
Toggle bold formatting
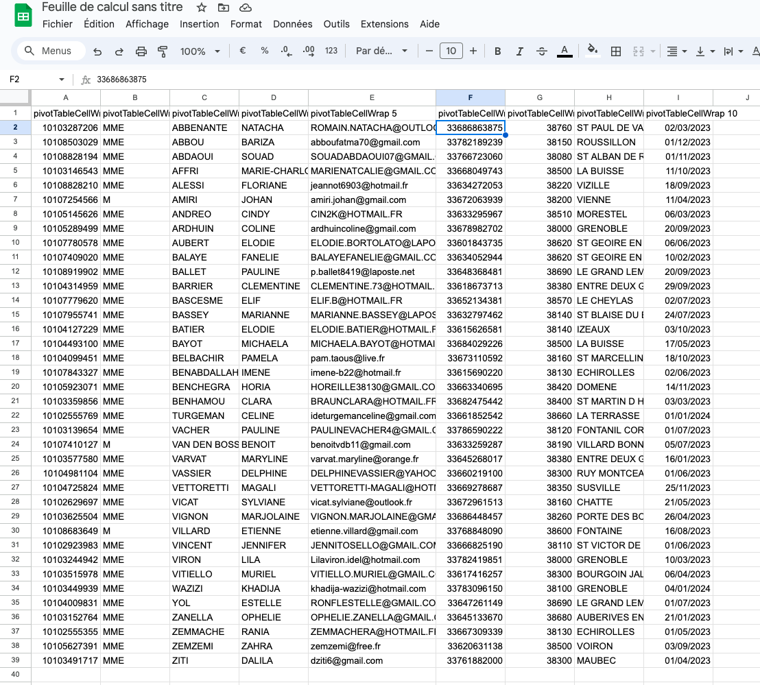tap(498, 51)
